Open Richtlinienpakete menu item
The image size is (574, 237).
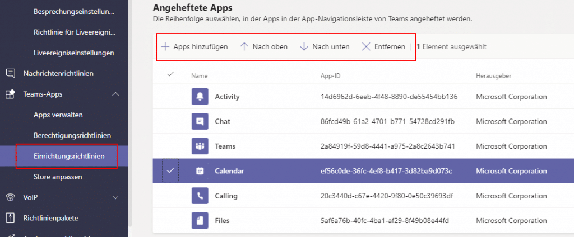click(x=50, y=218)
